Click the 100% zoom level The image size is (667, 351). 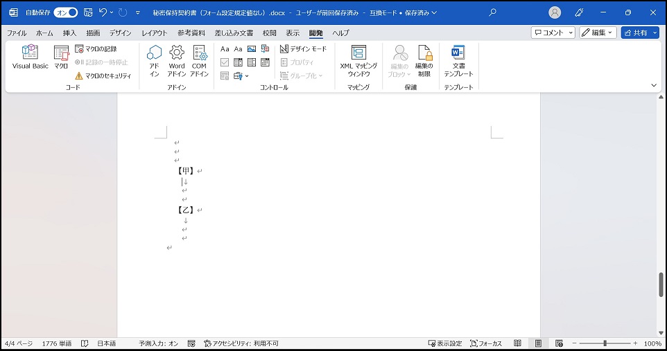(652, 343)
